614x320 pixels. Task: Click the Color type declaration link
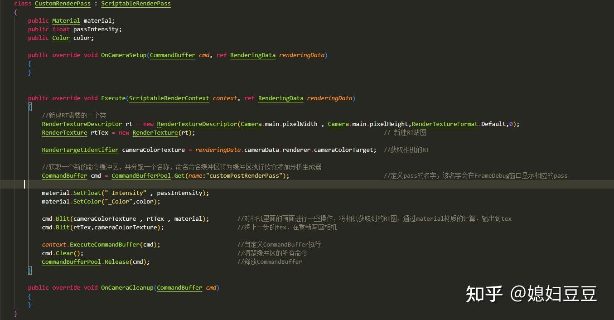60,38
